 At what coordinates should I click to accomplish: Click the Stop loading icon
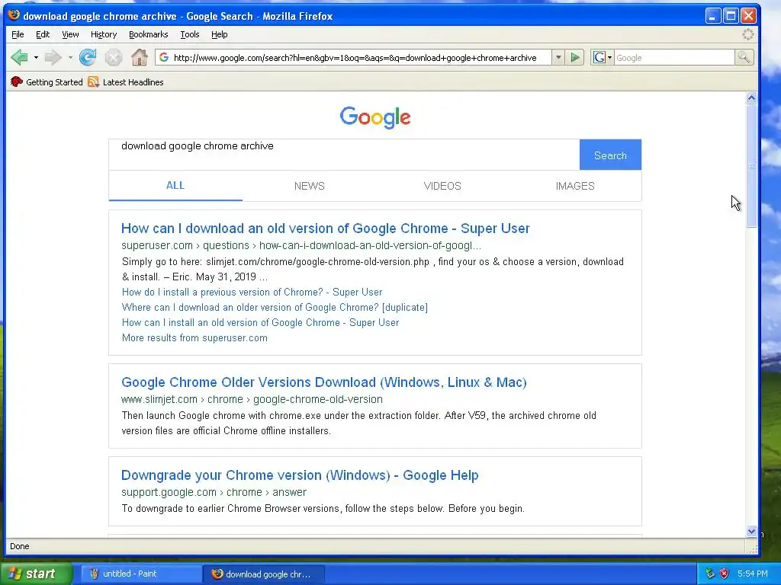114,58
